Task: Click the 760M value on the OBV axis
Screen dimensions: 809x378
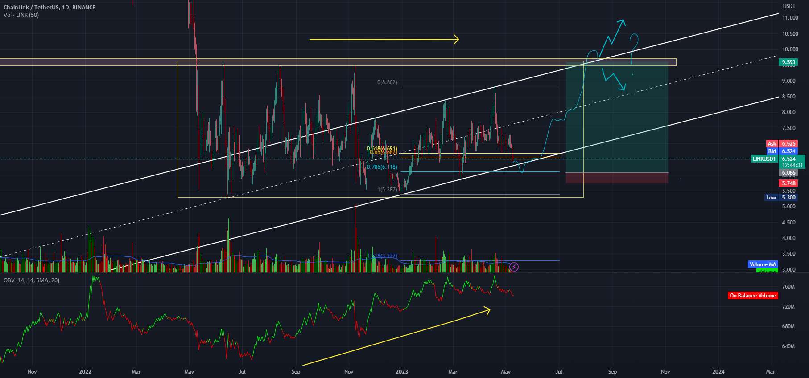Action: click(x=788, y=287)
